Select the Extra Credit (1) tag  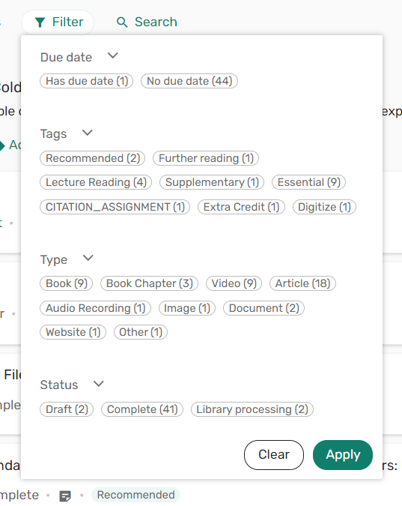coord(241,207)
